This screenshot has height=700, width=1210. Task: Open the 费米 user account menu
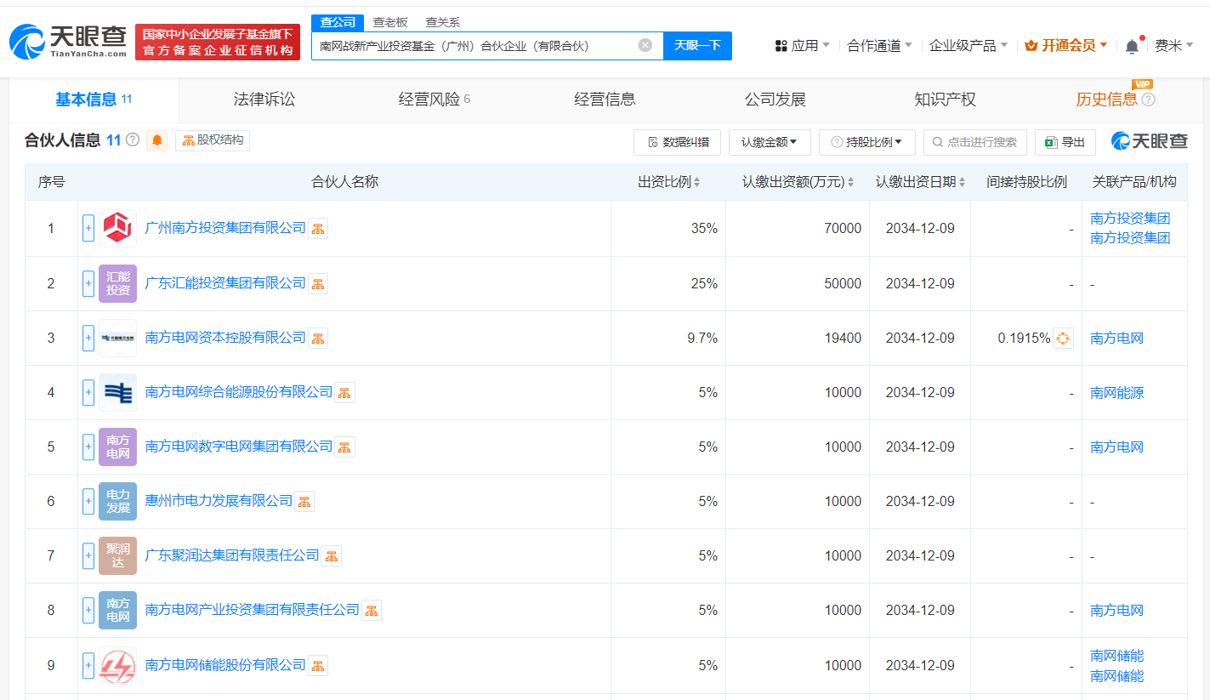(x=1174, y=46)
